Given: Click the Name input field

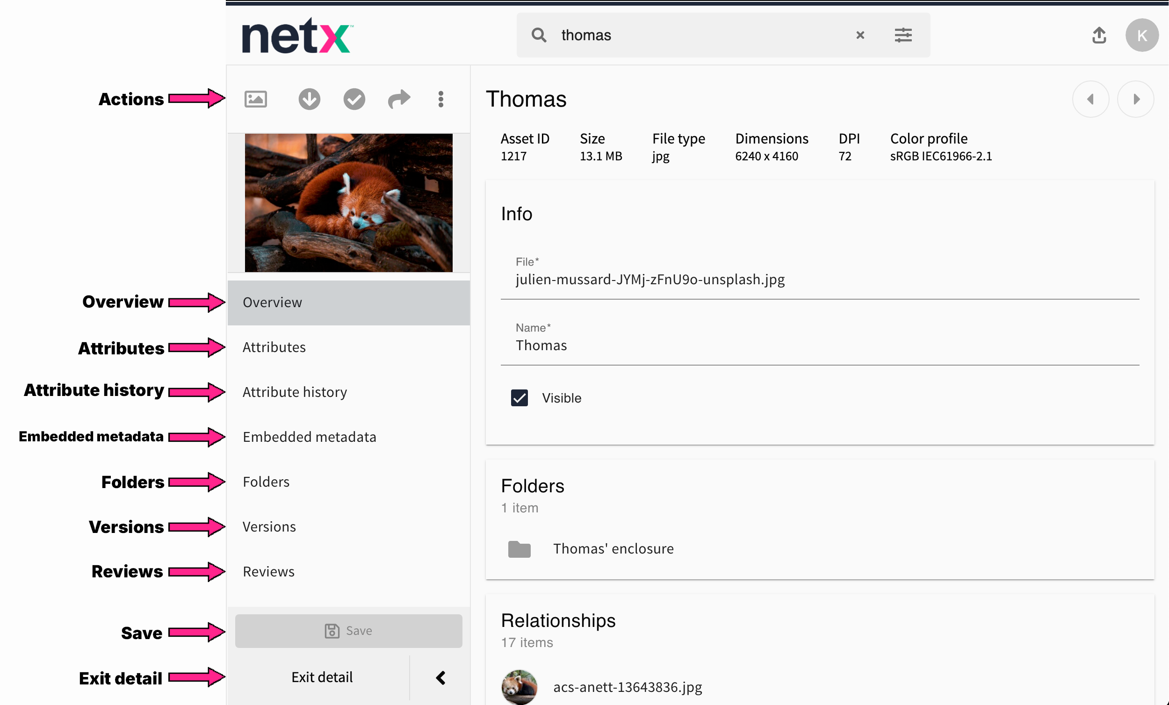Looking at the screenshot, I should click(x=819, y=345).
